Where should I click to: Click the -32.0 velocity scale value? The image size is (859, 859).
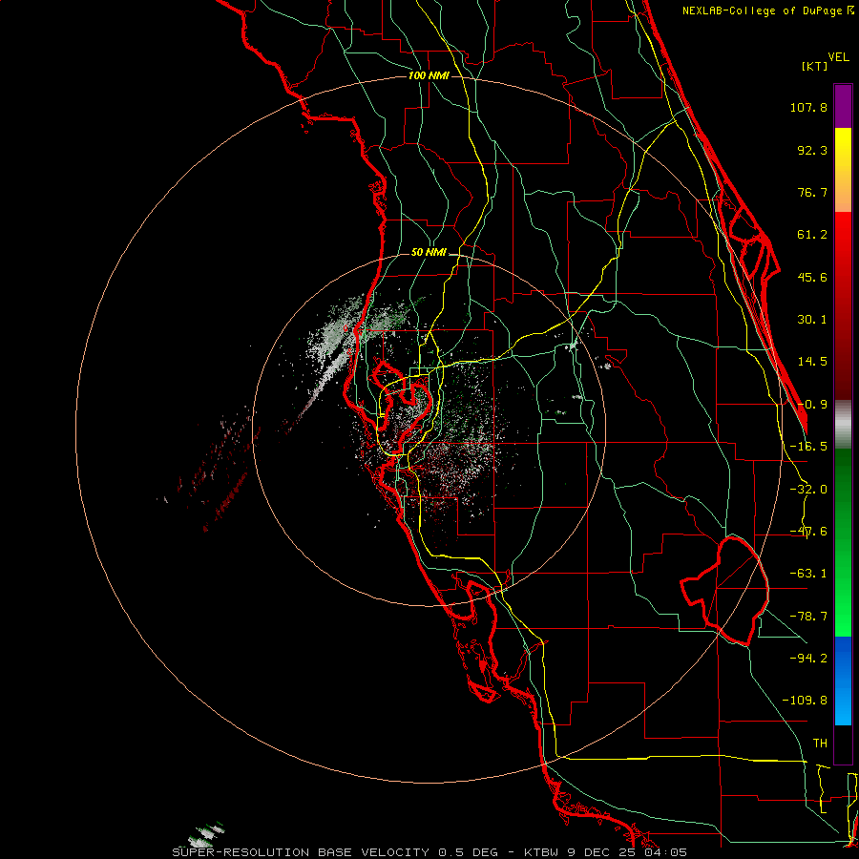point(808,490)
